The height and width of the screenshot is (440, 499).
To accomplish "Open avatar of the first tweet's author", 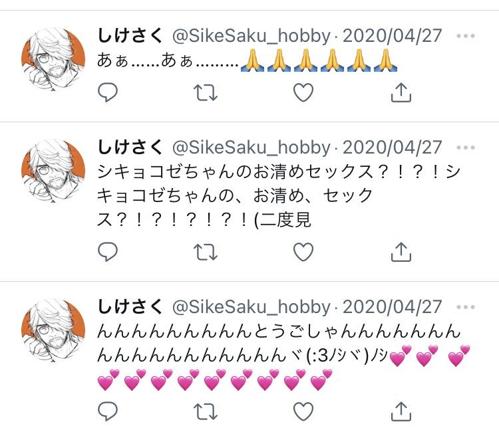I will (x=53, y=59).
